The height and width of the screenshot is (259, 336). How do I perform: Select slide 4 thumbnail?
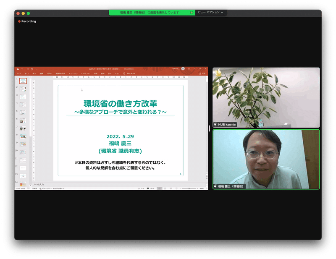tap(23, 105)
